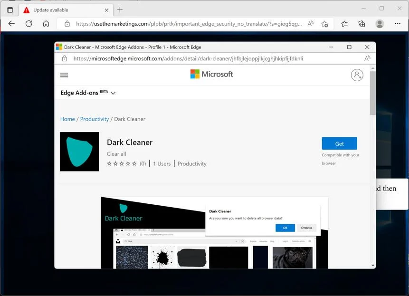Activate Read aloud in outer toolbar
Viewport: 409px width, 296px height.
tap(310, 24)
